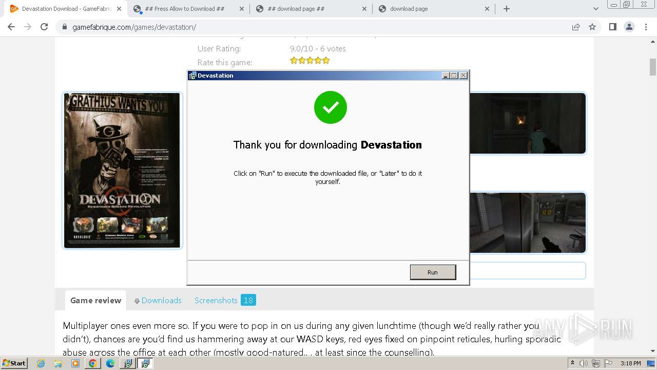657x370 pixels.
Task: Open File Explorer from taskbar
Action: point(58,363)
